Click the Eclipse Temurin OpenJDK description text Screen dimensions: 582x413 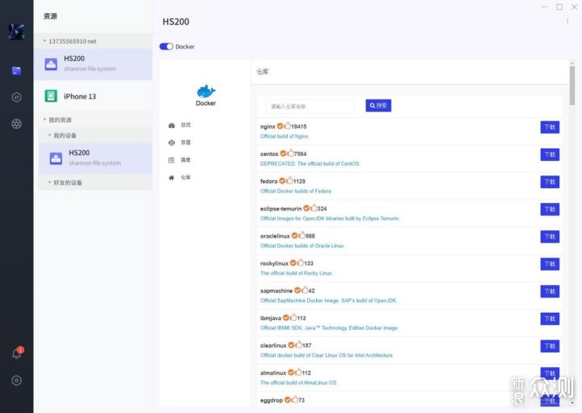click(x=330, y=218)
